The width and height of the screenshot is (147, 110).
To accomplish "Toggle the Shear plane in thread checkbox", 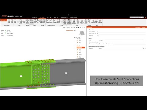I will coord(99,42).
